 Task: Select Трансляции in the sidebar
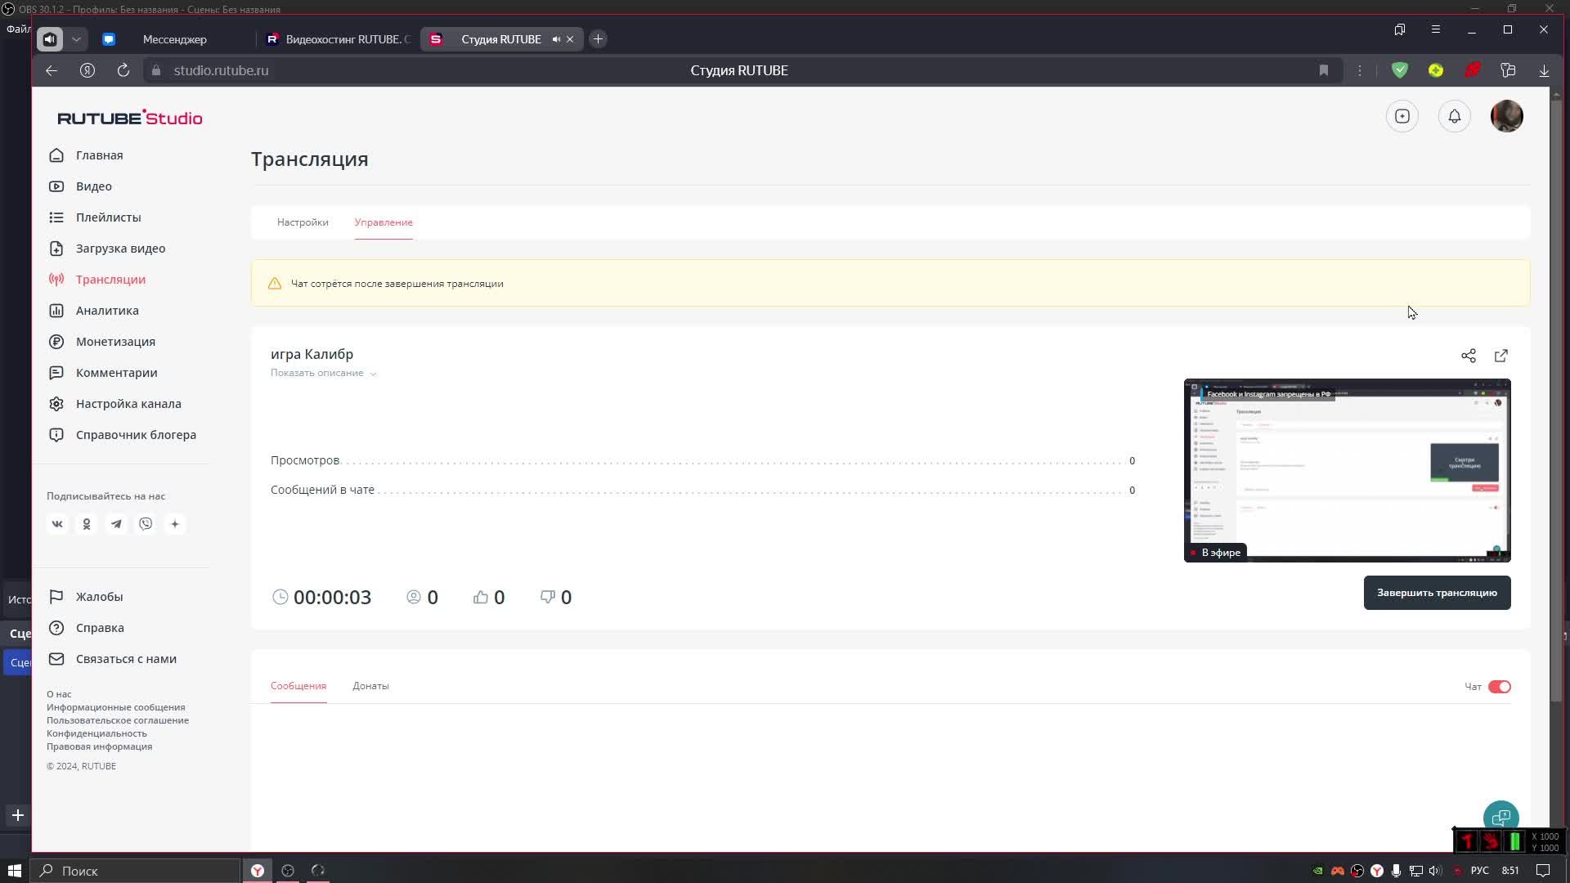(97, 280)
